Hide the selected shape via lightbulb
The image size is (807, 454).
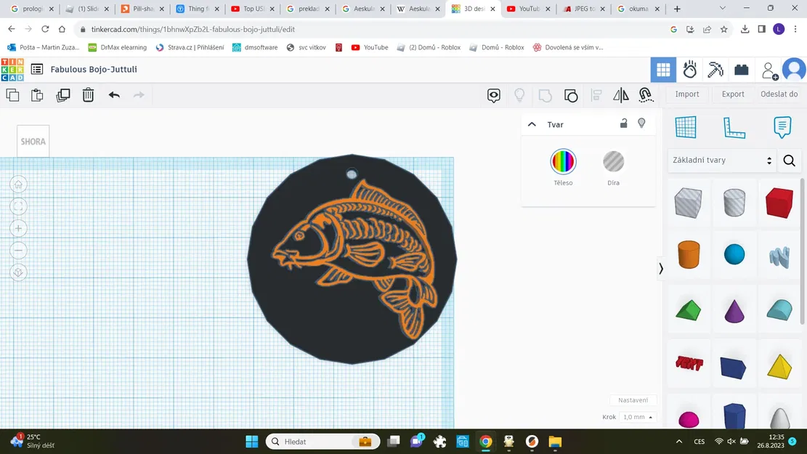(642, 123)
